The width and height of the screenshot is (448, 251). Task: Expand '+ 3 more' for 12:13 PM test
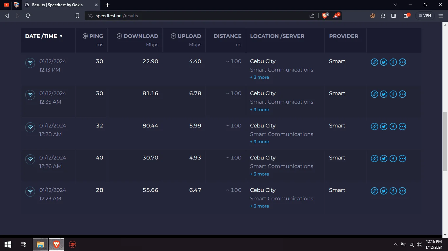[x=259, y=77]
